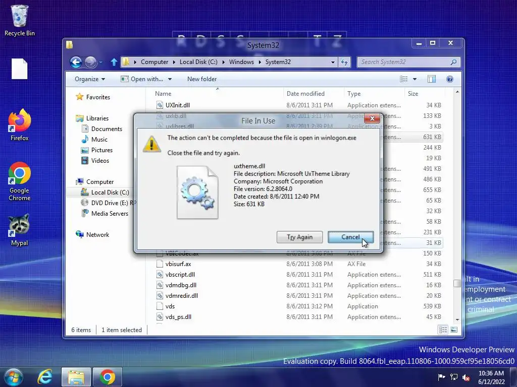517x387 pixels.
Task: Select Pictures library in sidebar
Action: (97, 150)
